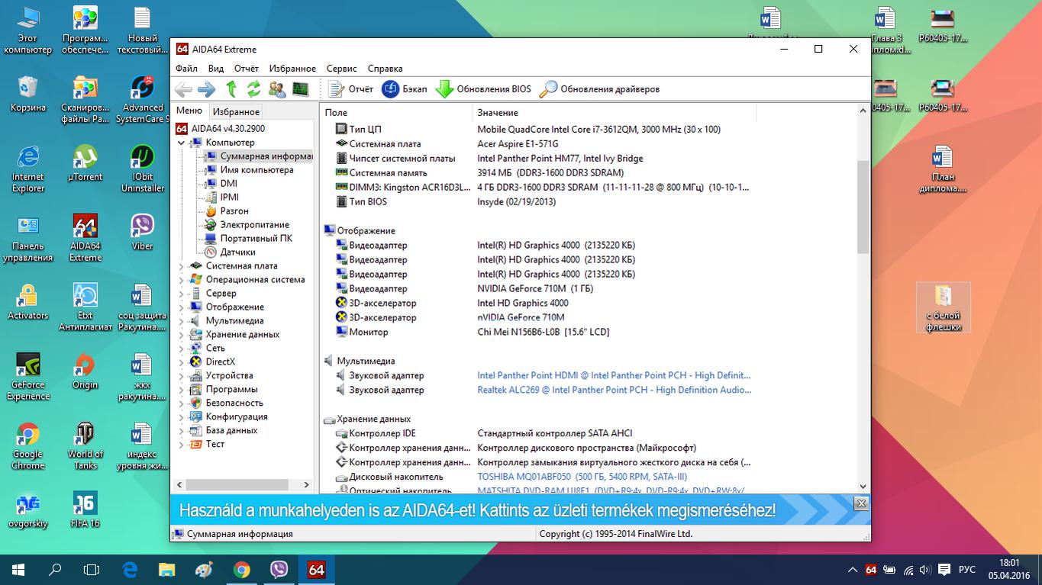Select AIDA64 v4.30.2900 root tree item

point(227,129)
